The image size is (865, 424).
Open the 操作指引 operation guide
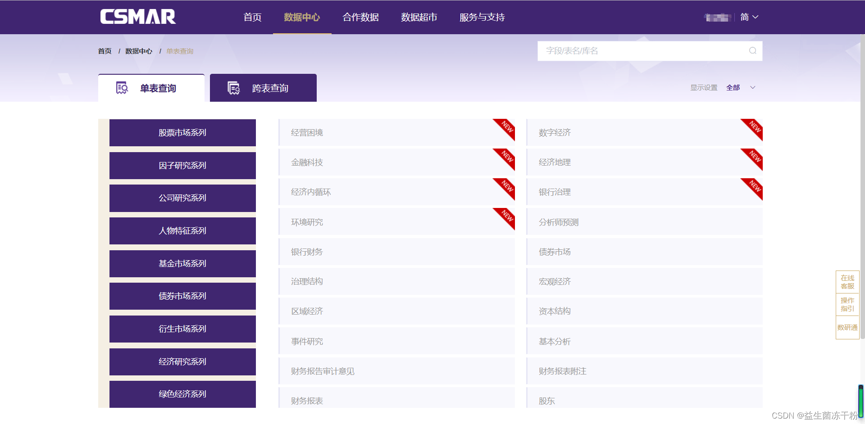coord(847,304)
